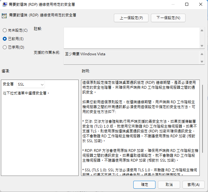Click the 說明 panel vertical scrollbar

[203, 115]
